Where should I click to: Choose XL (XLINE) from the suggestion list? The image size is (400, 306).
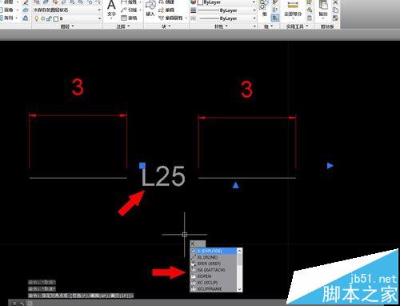click(x=213, y=257)
